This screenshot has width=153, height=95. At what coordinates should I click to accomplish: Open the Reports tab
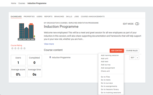coord(48,17)
